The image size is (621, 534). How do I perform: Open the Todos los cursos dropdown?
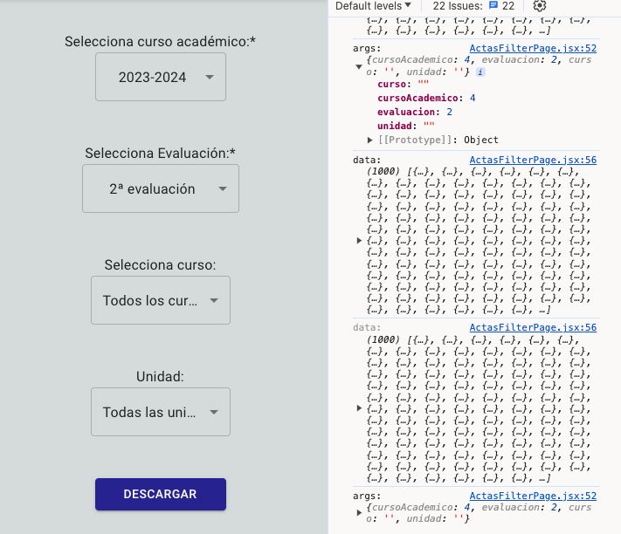pyautogui.click(x=161, y=300)
